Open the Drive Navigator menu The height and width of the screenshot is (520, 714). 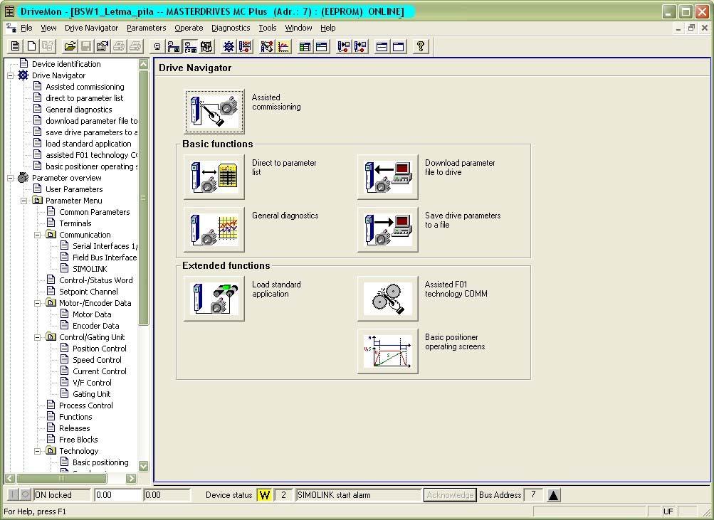pos(91,28)
